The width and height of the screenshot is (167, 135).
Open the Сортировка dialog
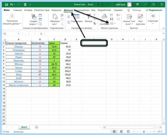77,18
